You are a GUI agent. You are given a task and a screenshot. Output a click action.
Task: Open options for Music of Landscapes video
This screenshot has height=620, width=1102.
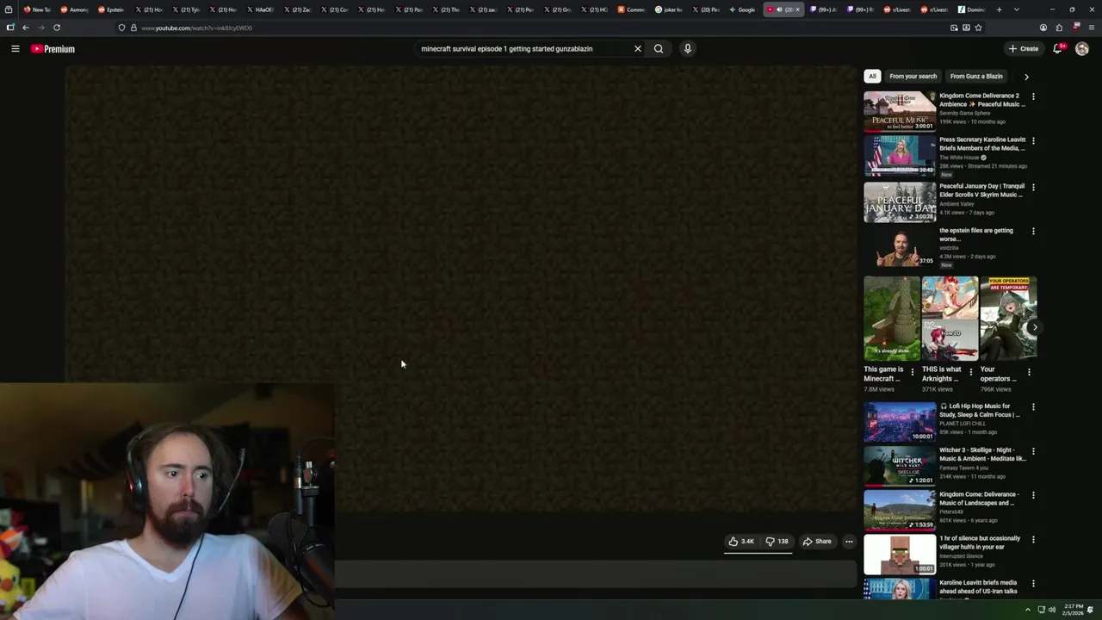click(1033, 495)
